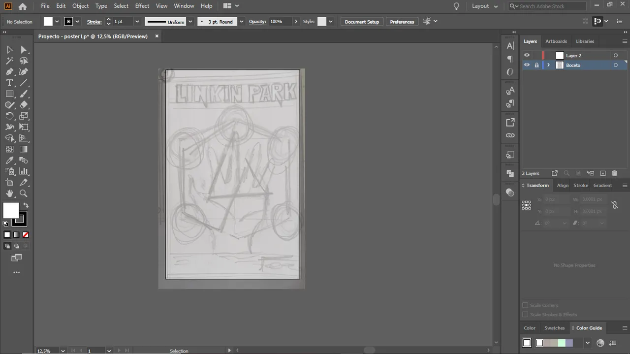Open Opacity panel via Opacity label

(257, 22)
